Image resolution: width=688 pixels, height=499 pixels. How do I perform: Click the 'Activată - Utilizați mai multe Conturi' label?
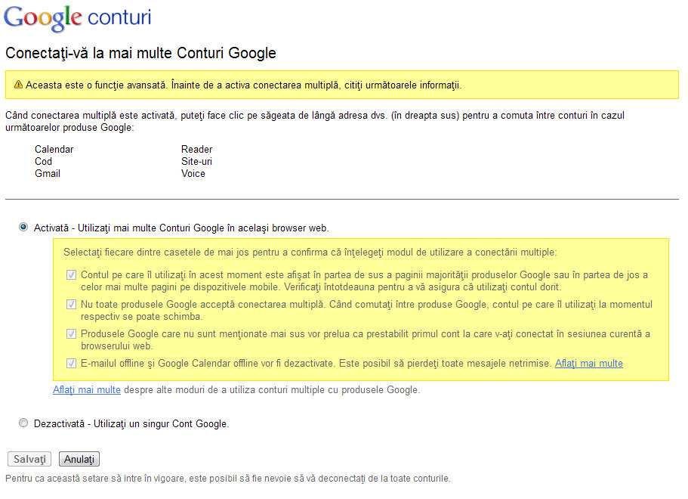pyautogui.click(x=181, y=228)
